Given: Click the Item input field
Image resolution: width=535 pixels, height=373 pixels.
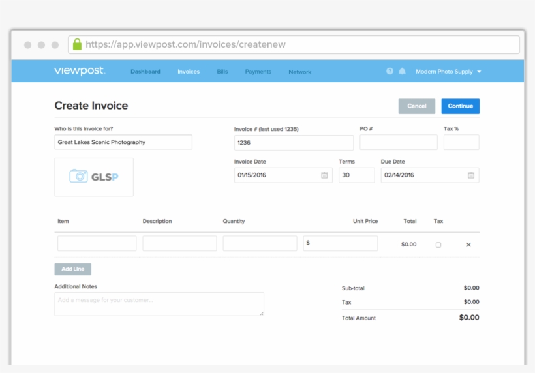Looking at the screenshot, I should tap(97, 243).
